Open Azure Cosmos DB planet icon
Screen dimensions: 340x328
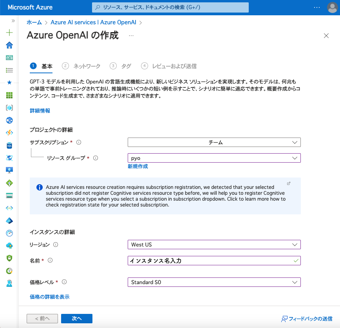coord(9,158)
